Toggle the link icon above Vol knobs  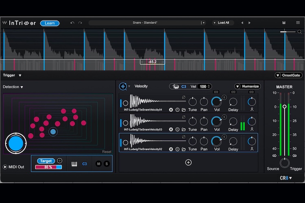pyautogui.click(x=216, y=92)
